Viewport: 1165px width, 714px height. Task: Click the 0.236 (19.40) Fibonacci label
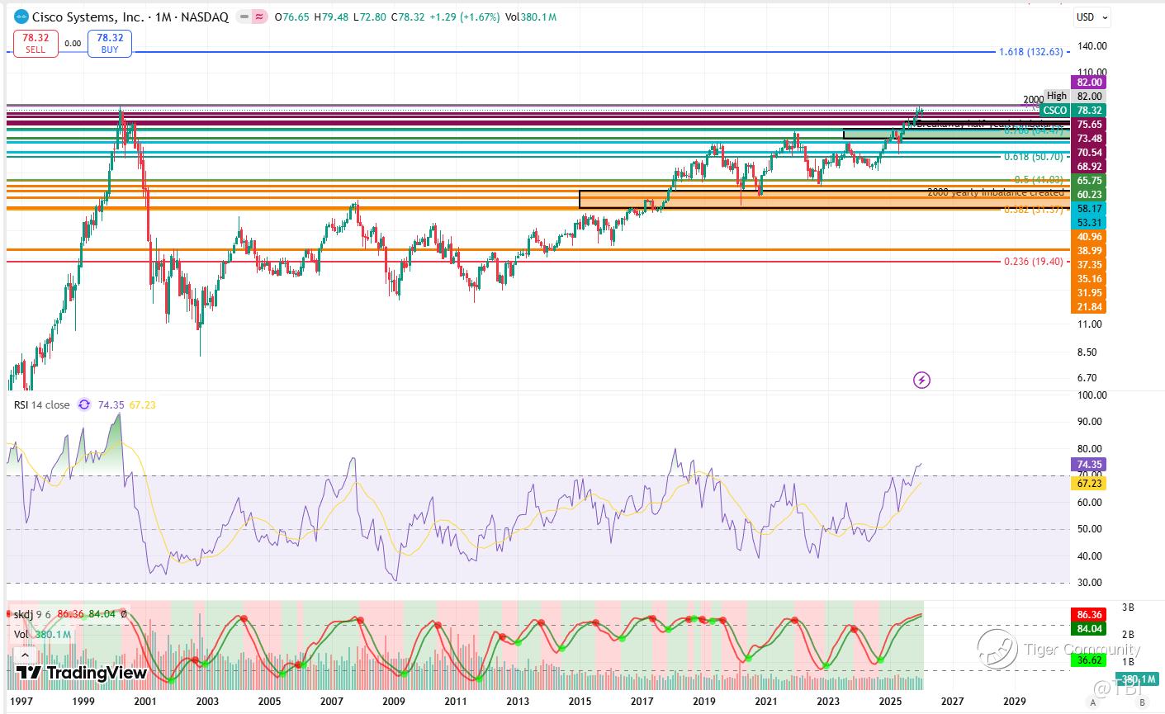[x=1034, y=262]
